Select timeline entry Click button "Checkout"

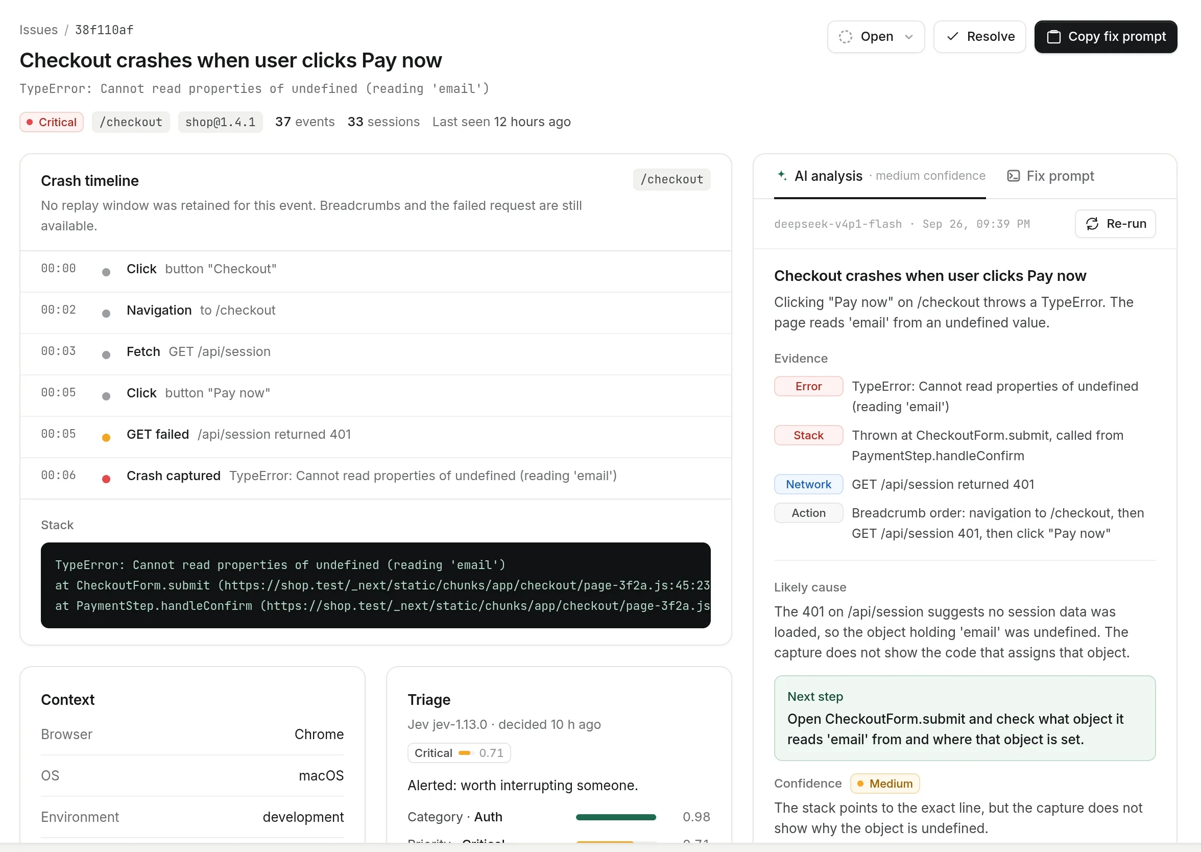[x=375, y=272]
